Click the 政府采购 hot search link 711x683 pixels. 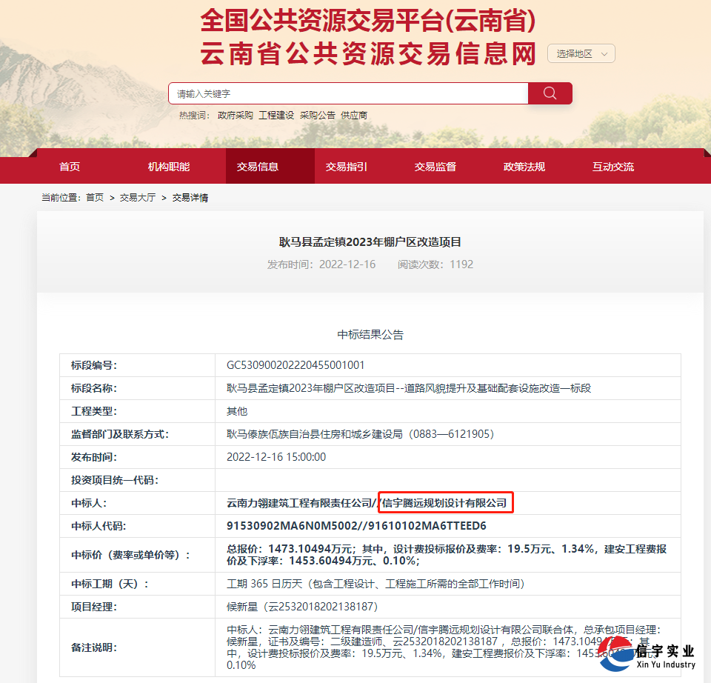tap(236, 116)
